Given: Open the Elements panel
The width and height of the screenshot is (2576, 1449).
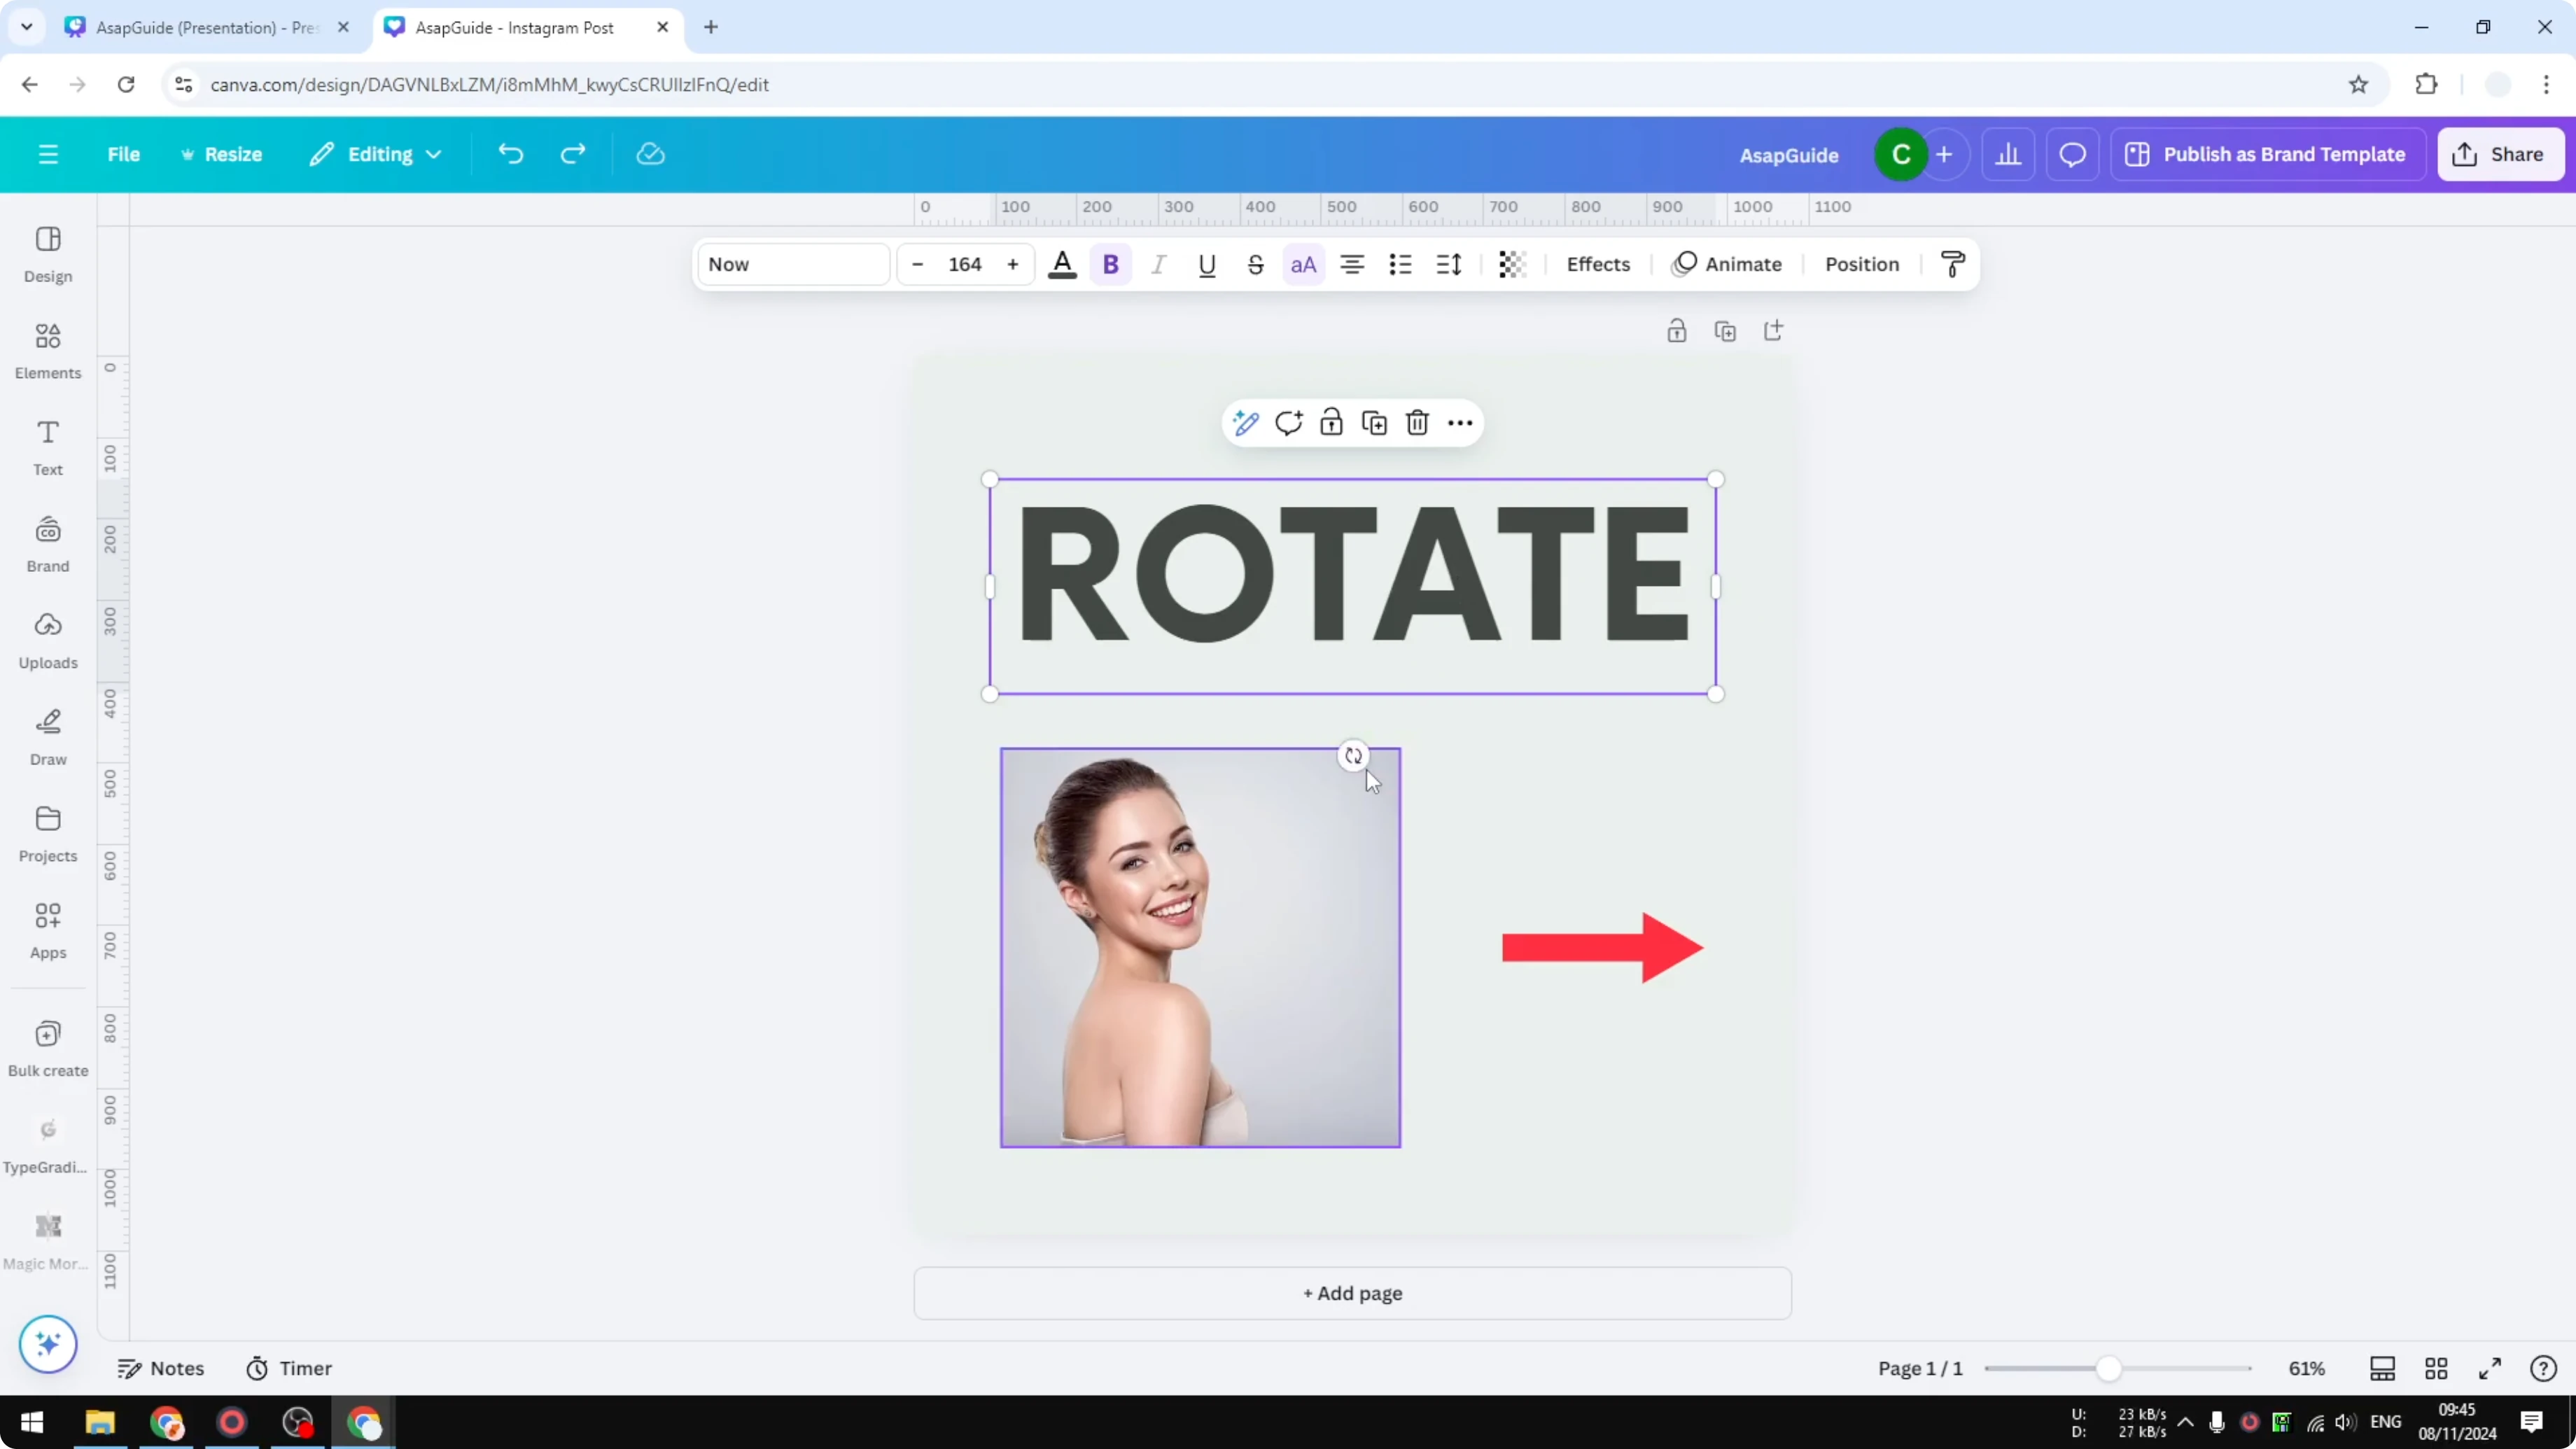Looking at the screenshot, I should click(47, 350).
